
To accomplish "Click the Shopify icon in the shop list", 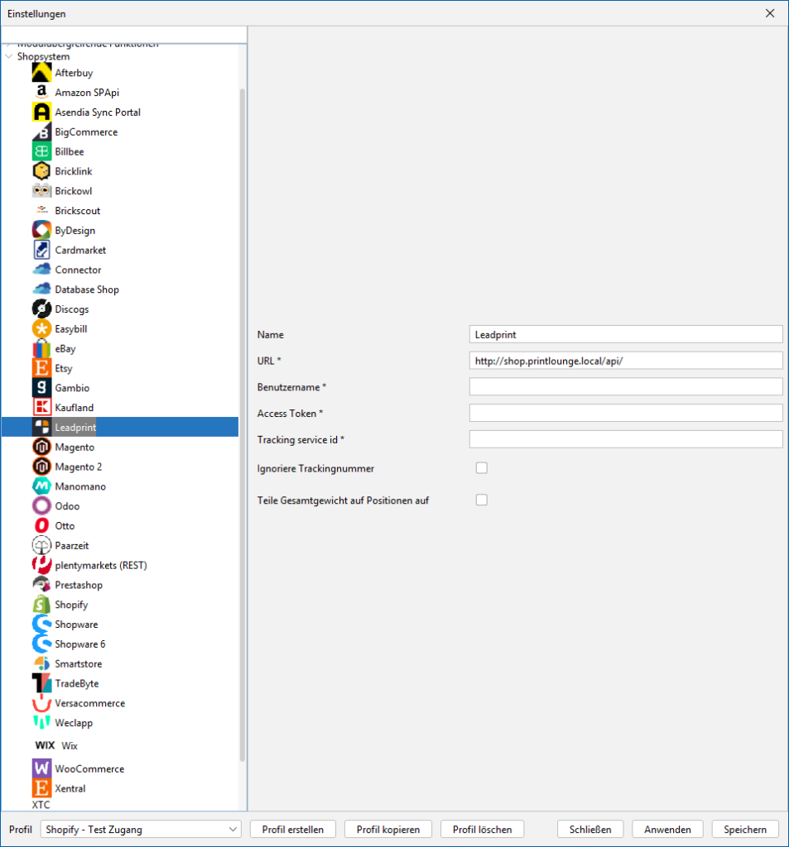I will point(41,605).
